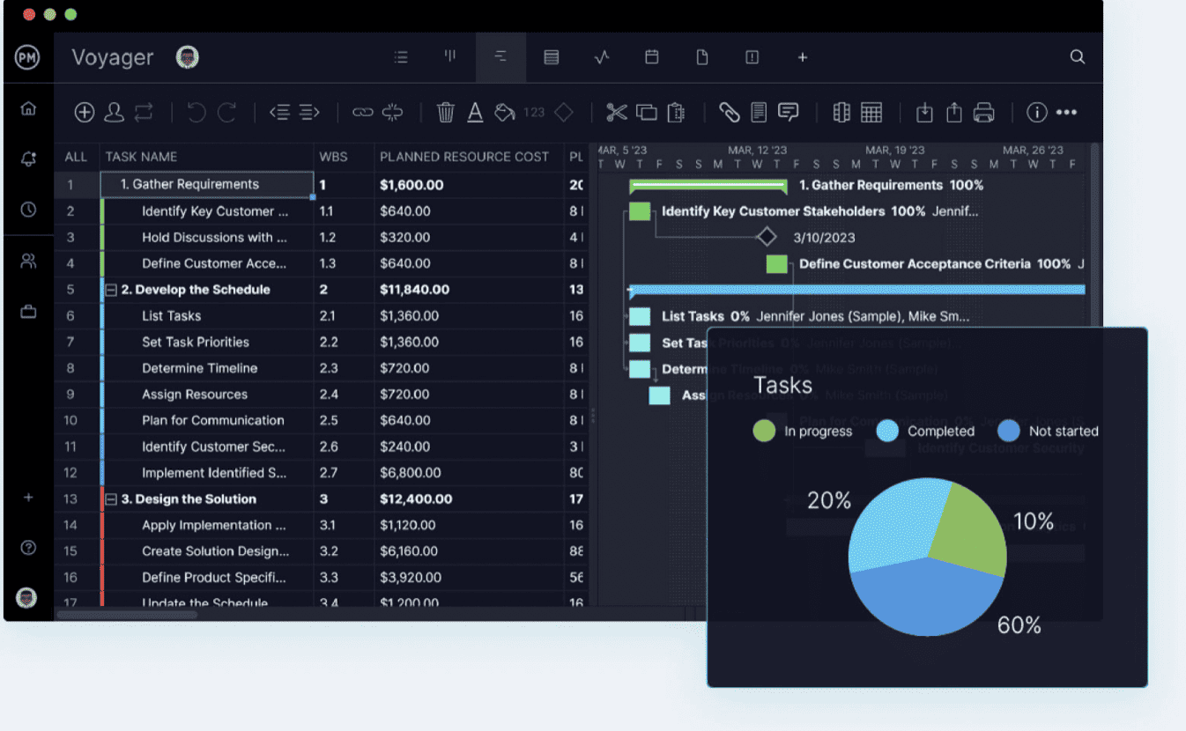The height and width of the screenshot is (731, 1186).
Task: Select the 1. Gather Requirements task field
Action: [207, 185]
